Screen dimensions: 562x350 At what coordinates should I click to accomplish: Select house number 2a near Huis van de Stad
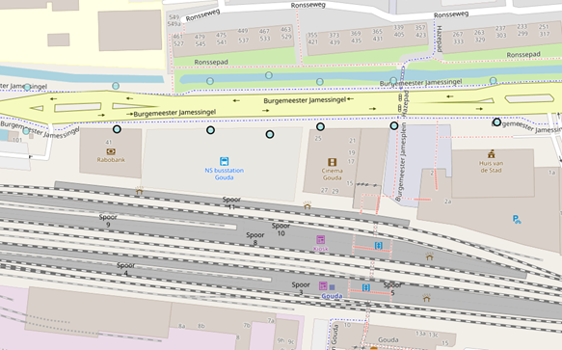coord(448,202)
